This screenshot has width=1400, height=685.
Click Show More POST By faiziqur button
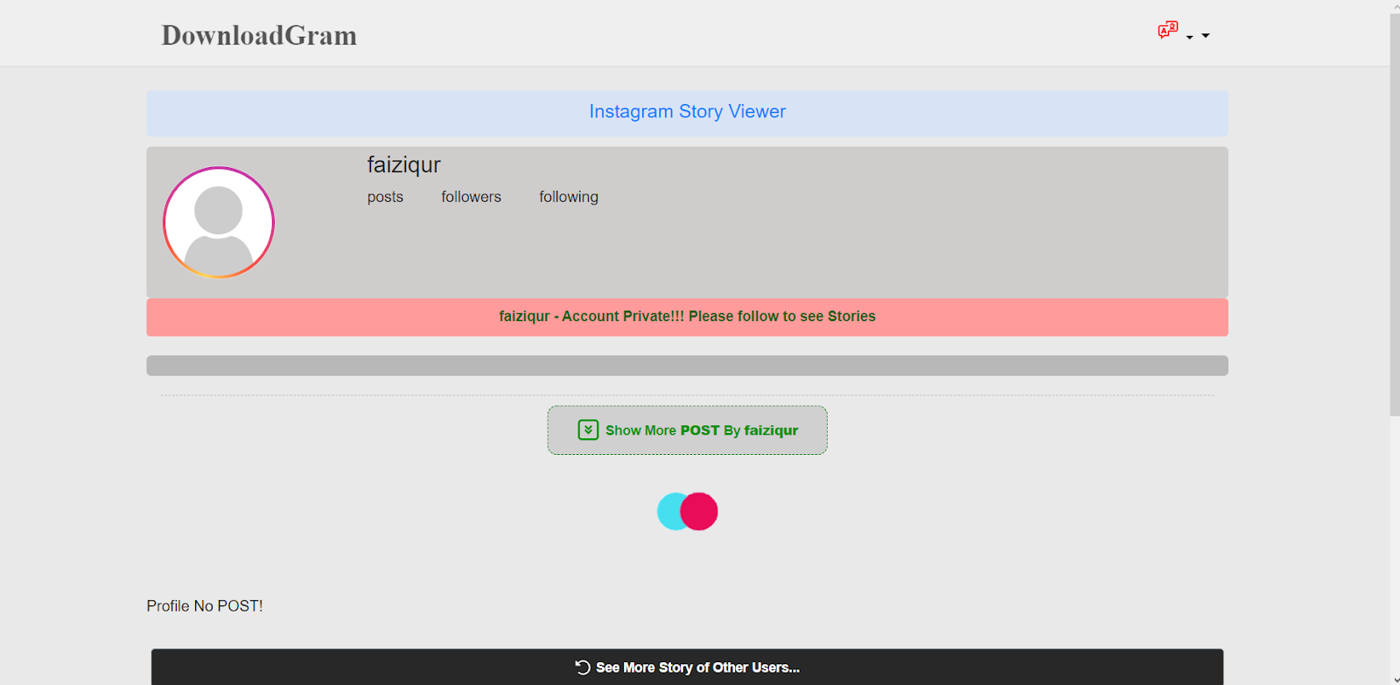click(687, 430)
